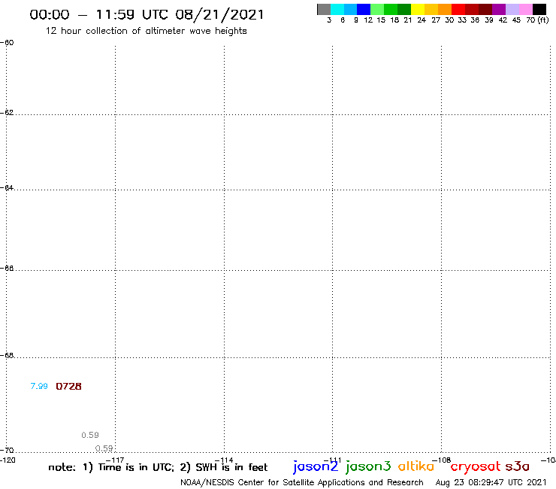Click the lavender color bar swatch

pyautogui.click(x=512, y=9)
